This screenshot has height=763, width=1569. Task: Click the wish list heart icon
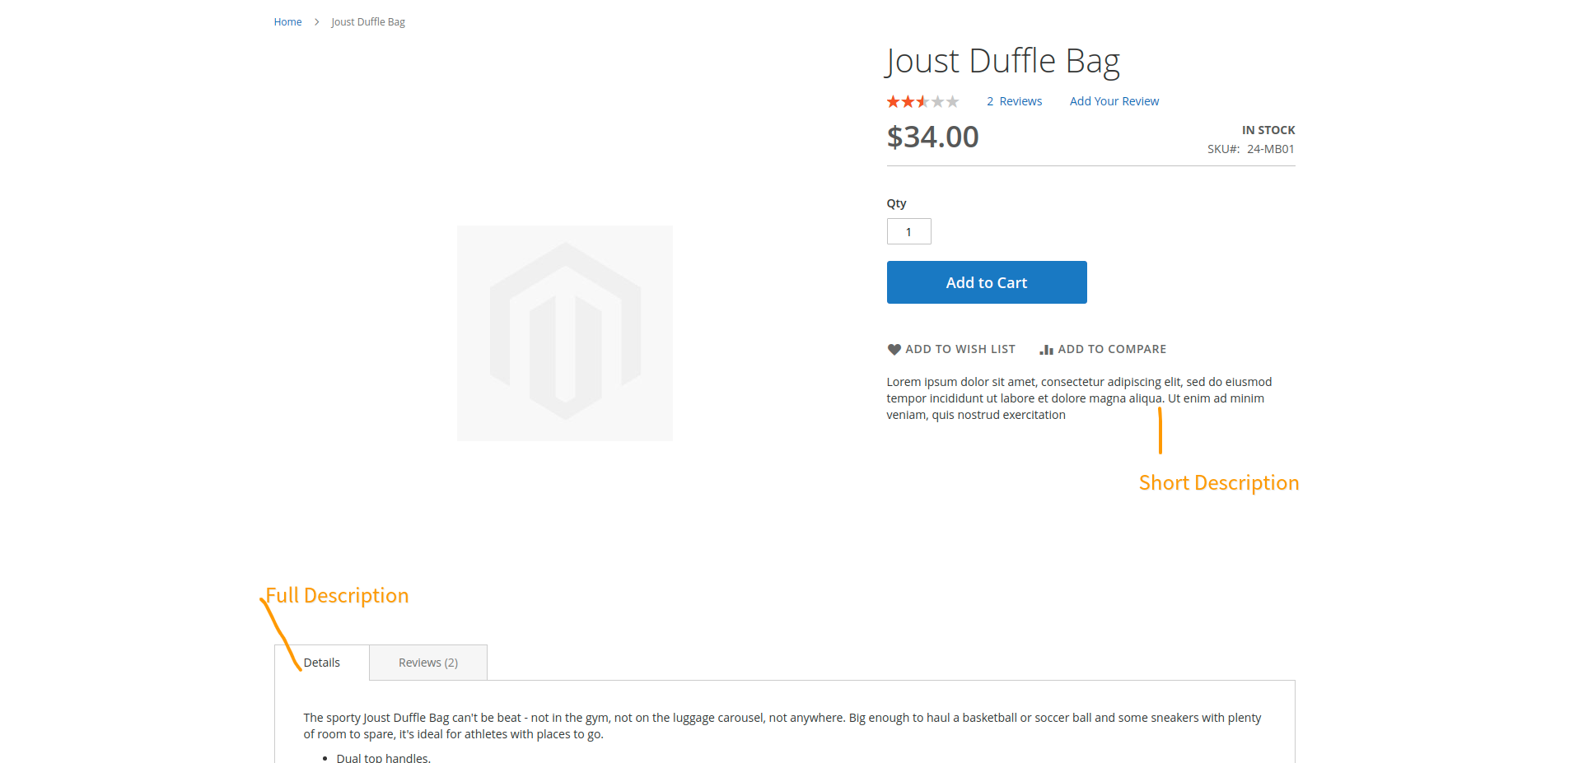[x=894, y=350]
